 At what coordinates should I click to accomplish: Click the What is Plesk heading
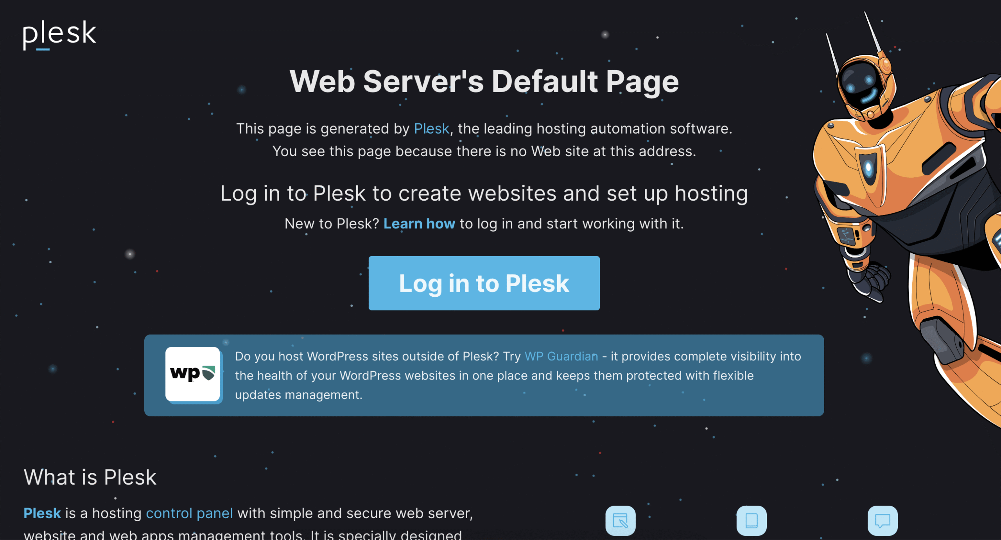[90, 477]
